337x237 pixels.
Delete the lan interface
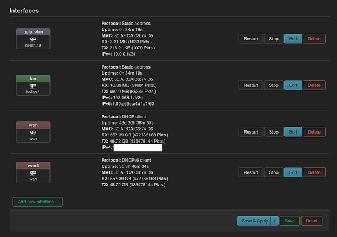(x=314, y=85)
